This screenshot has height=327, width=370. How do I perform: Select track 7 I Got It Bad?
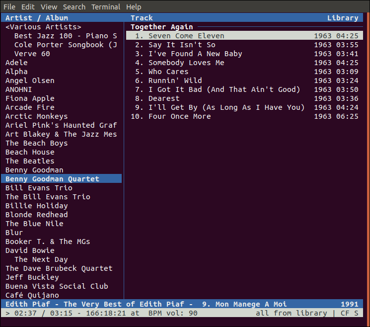click(244, 90)
